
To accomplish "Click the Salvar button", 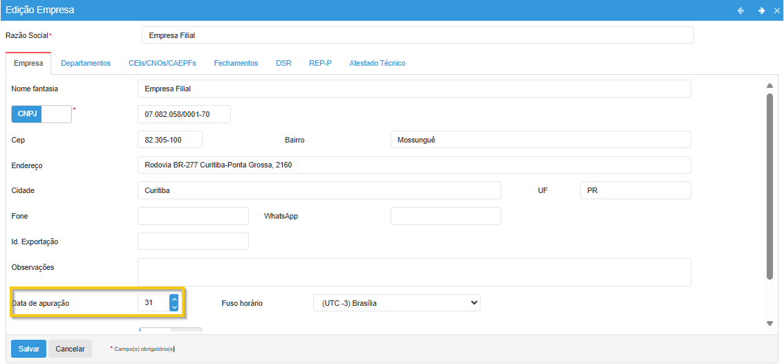I will click(28, 349).
